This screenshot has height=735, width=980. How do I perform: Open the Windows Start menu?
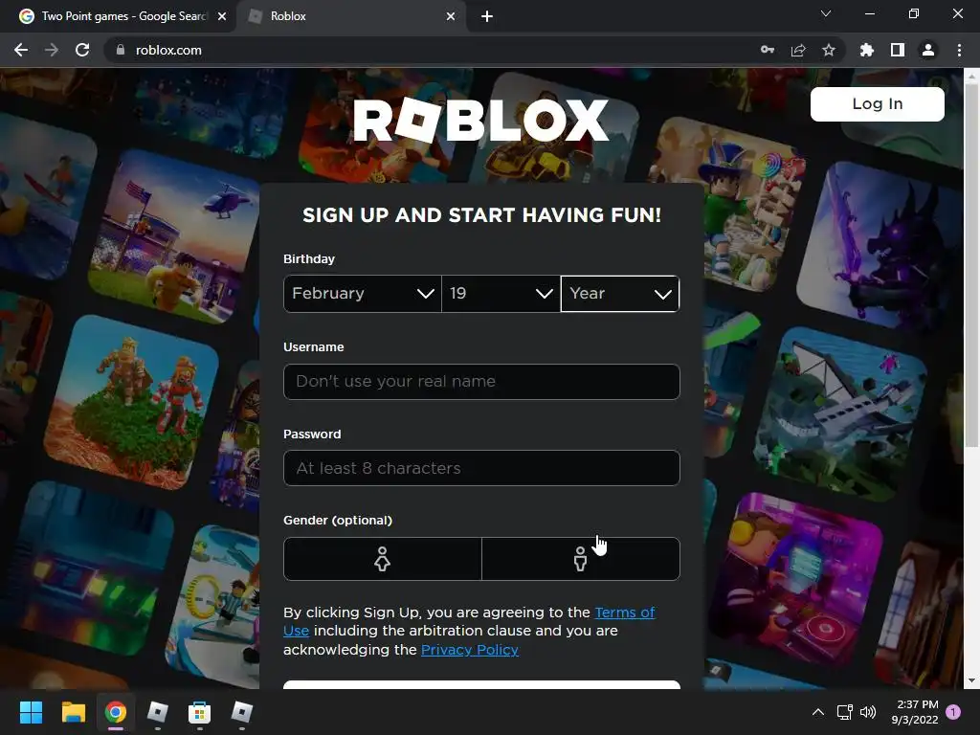pos(31,712)
